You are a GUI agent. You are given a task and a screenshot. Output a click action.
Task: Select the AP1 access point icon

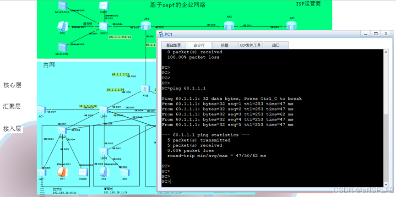pos(41,172)
